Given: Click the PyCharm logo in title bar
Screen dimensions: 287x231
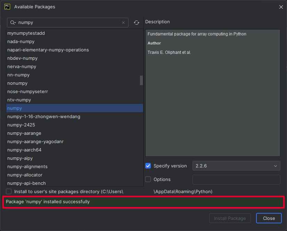Looking at the screenshot, I should click(7, 7).
